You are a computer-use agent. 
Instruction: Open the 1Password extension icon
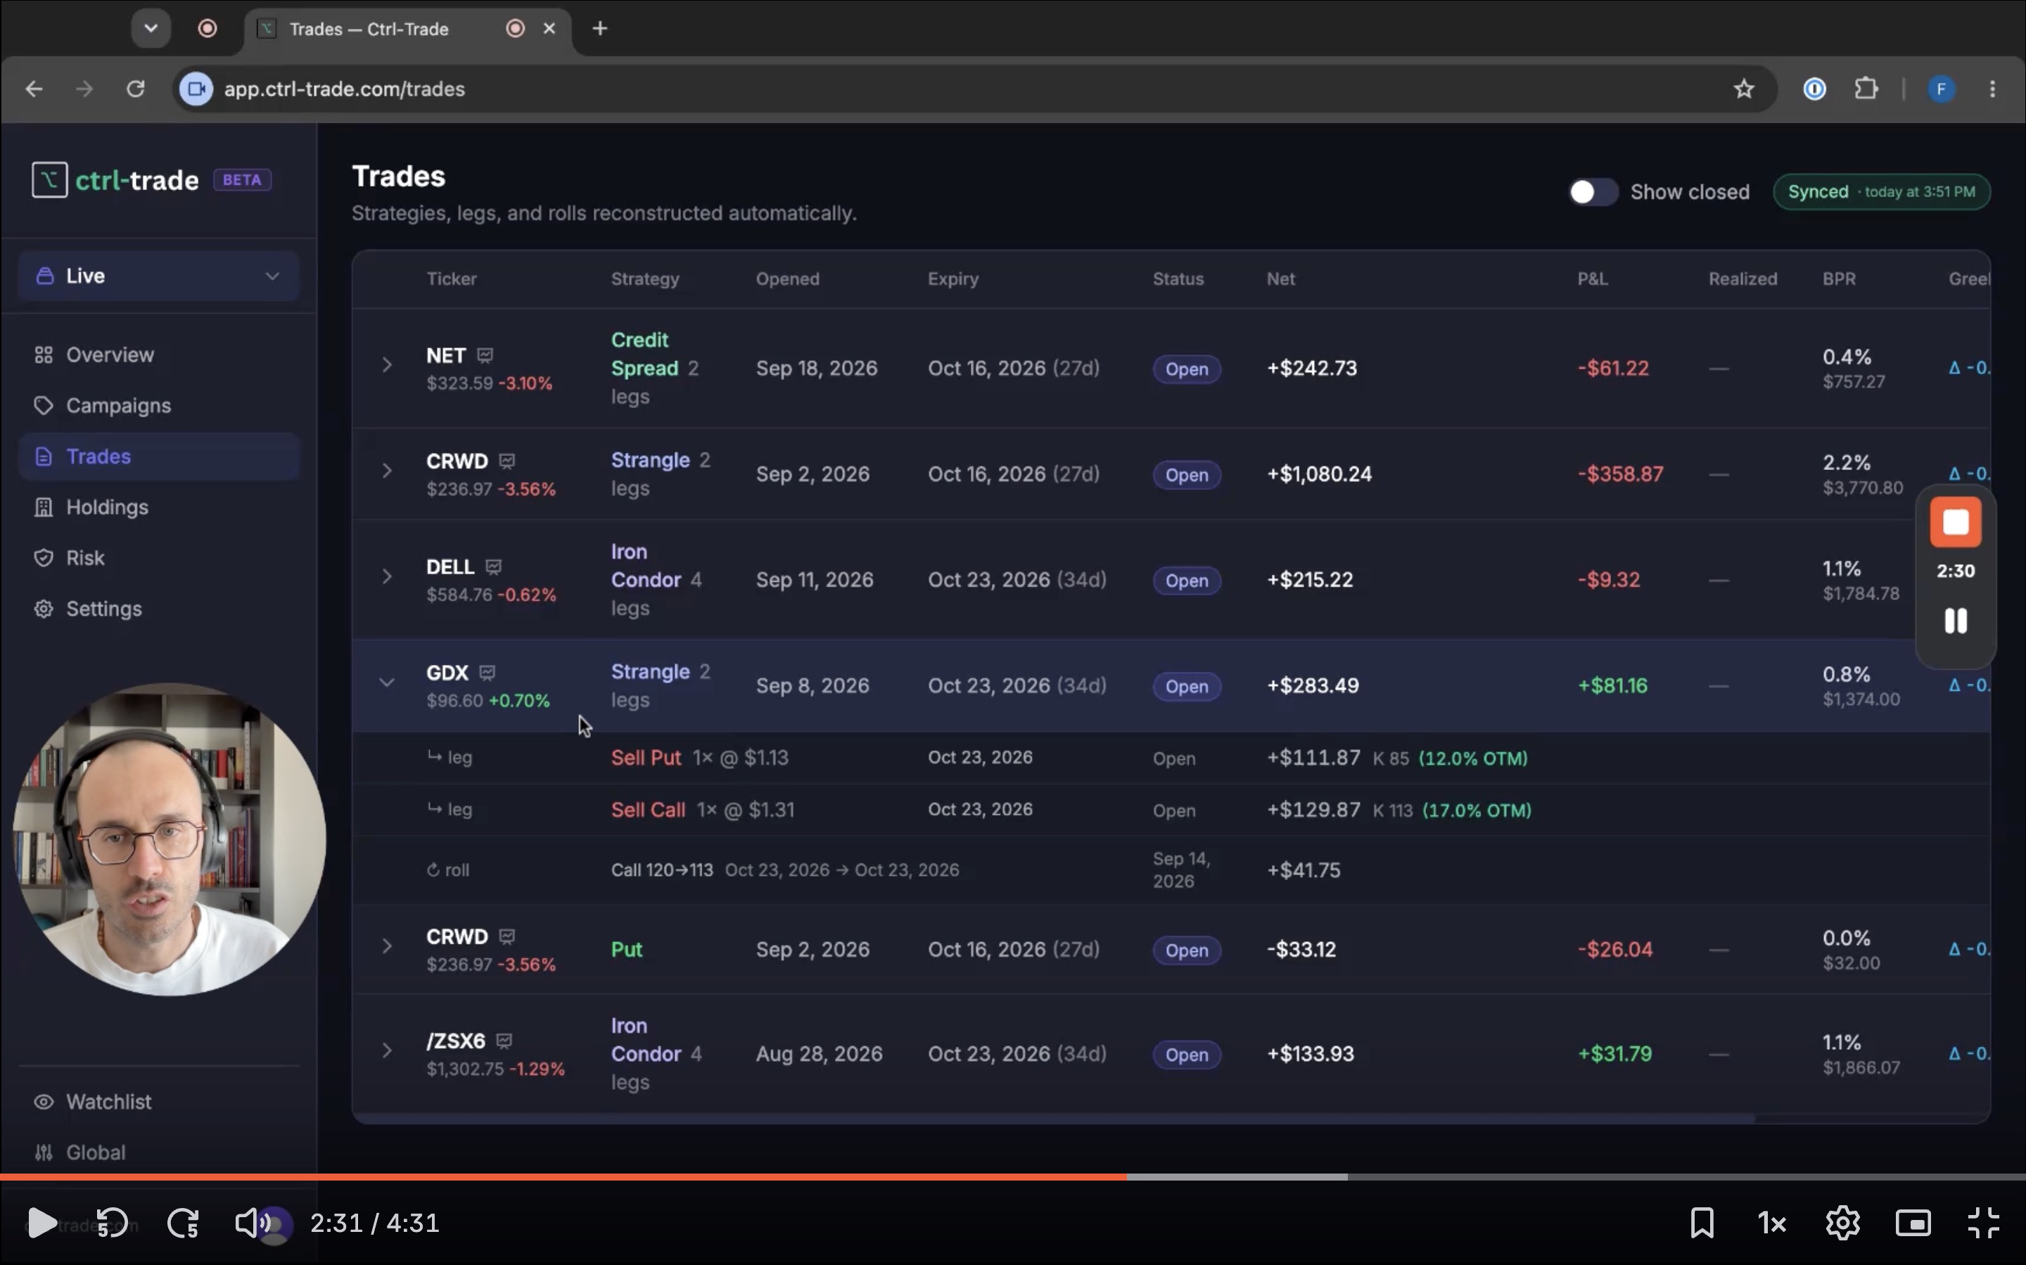[x=1814, y=89]
